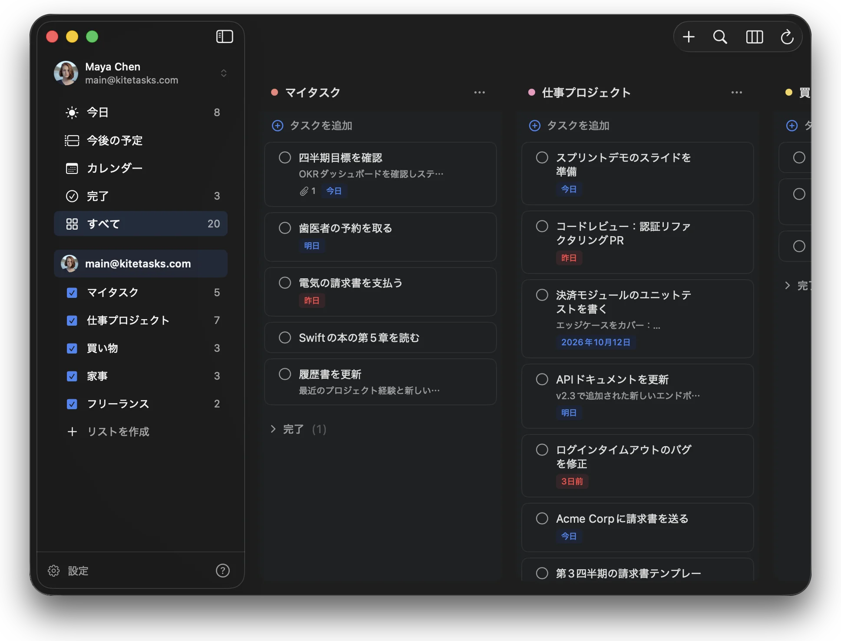Click 3日前 overdue tag on ログインタイムアウト task

coord(572,481)
